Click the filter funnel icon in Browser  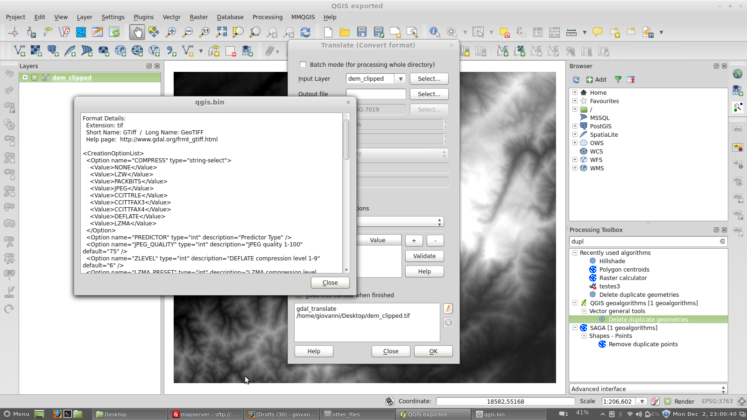pos(618,80)
